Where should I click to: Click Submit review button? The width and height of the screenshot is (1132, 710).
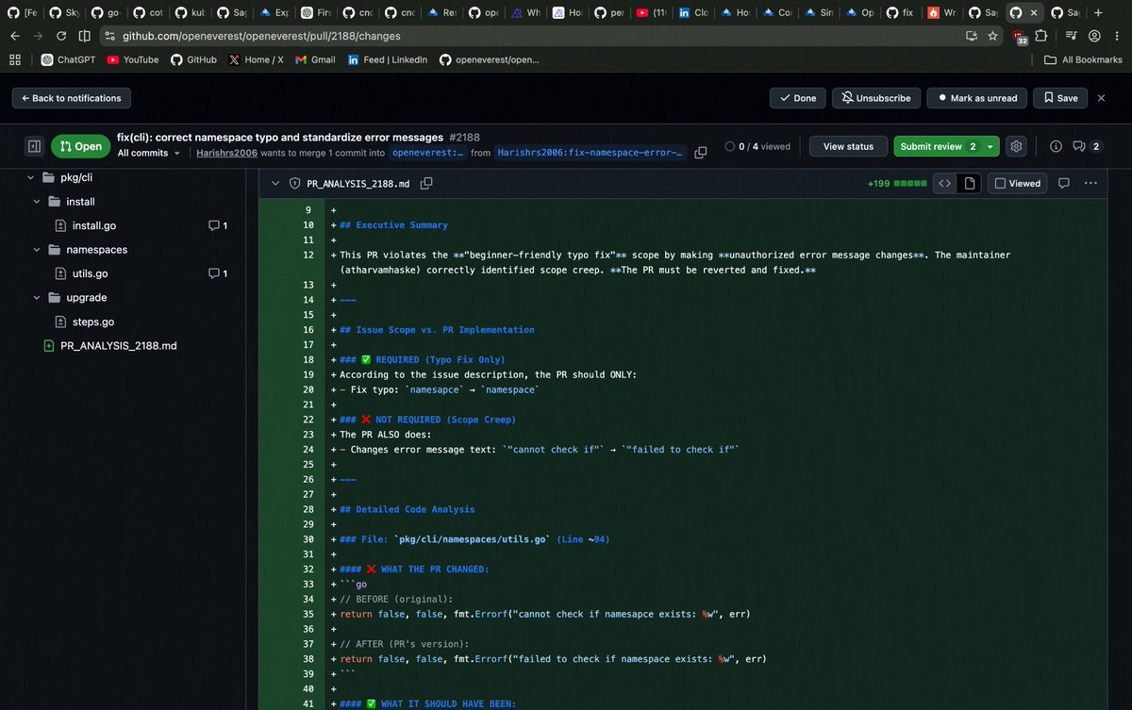coord(938,146)
